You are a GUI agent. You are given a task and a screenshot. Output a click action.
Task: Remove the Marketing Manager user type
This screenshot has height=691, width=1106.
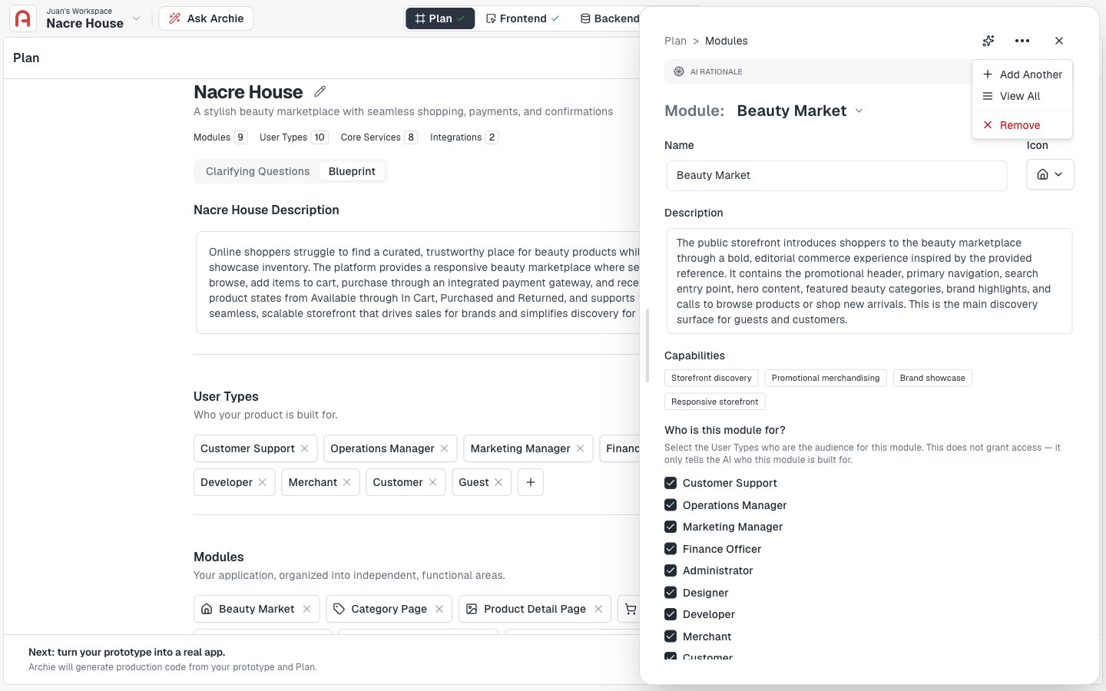581,448
